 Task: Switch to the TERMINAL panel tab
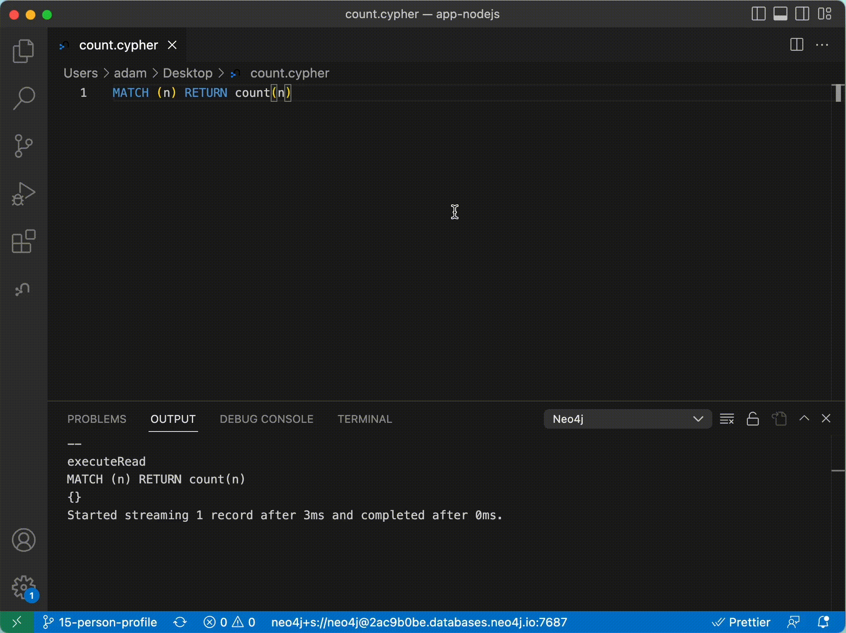(x=364, y=419)
